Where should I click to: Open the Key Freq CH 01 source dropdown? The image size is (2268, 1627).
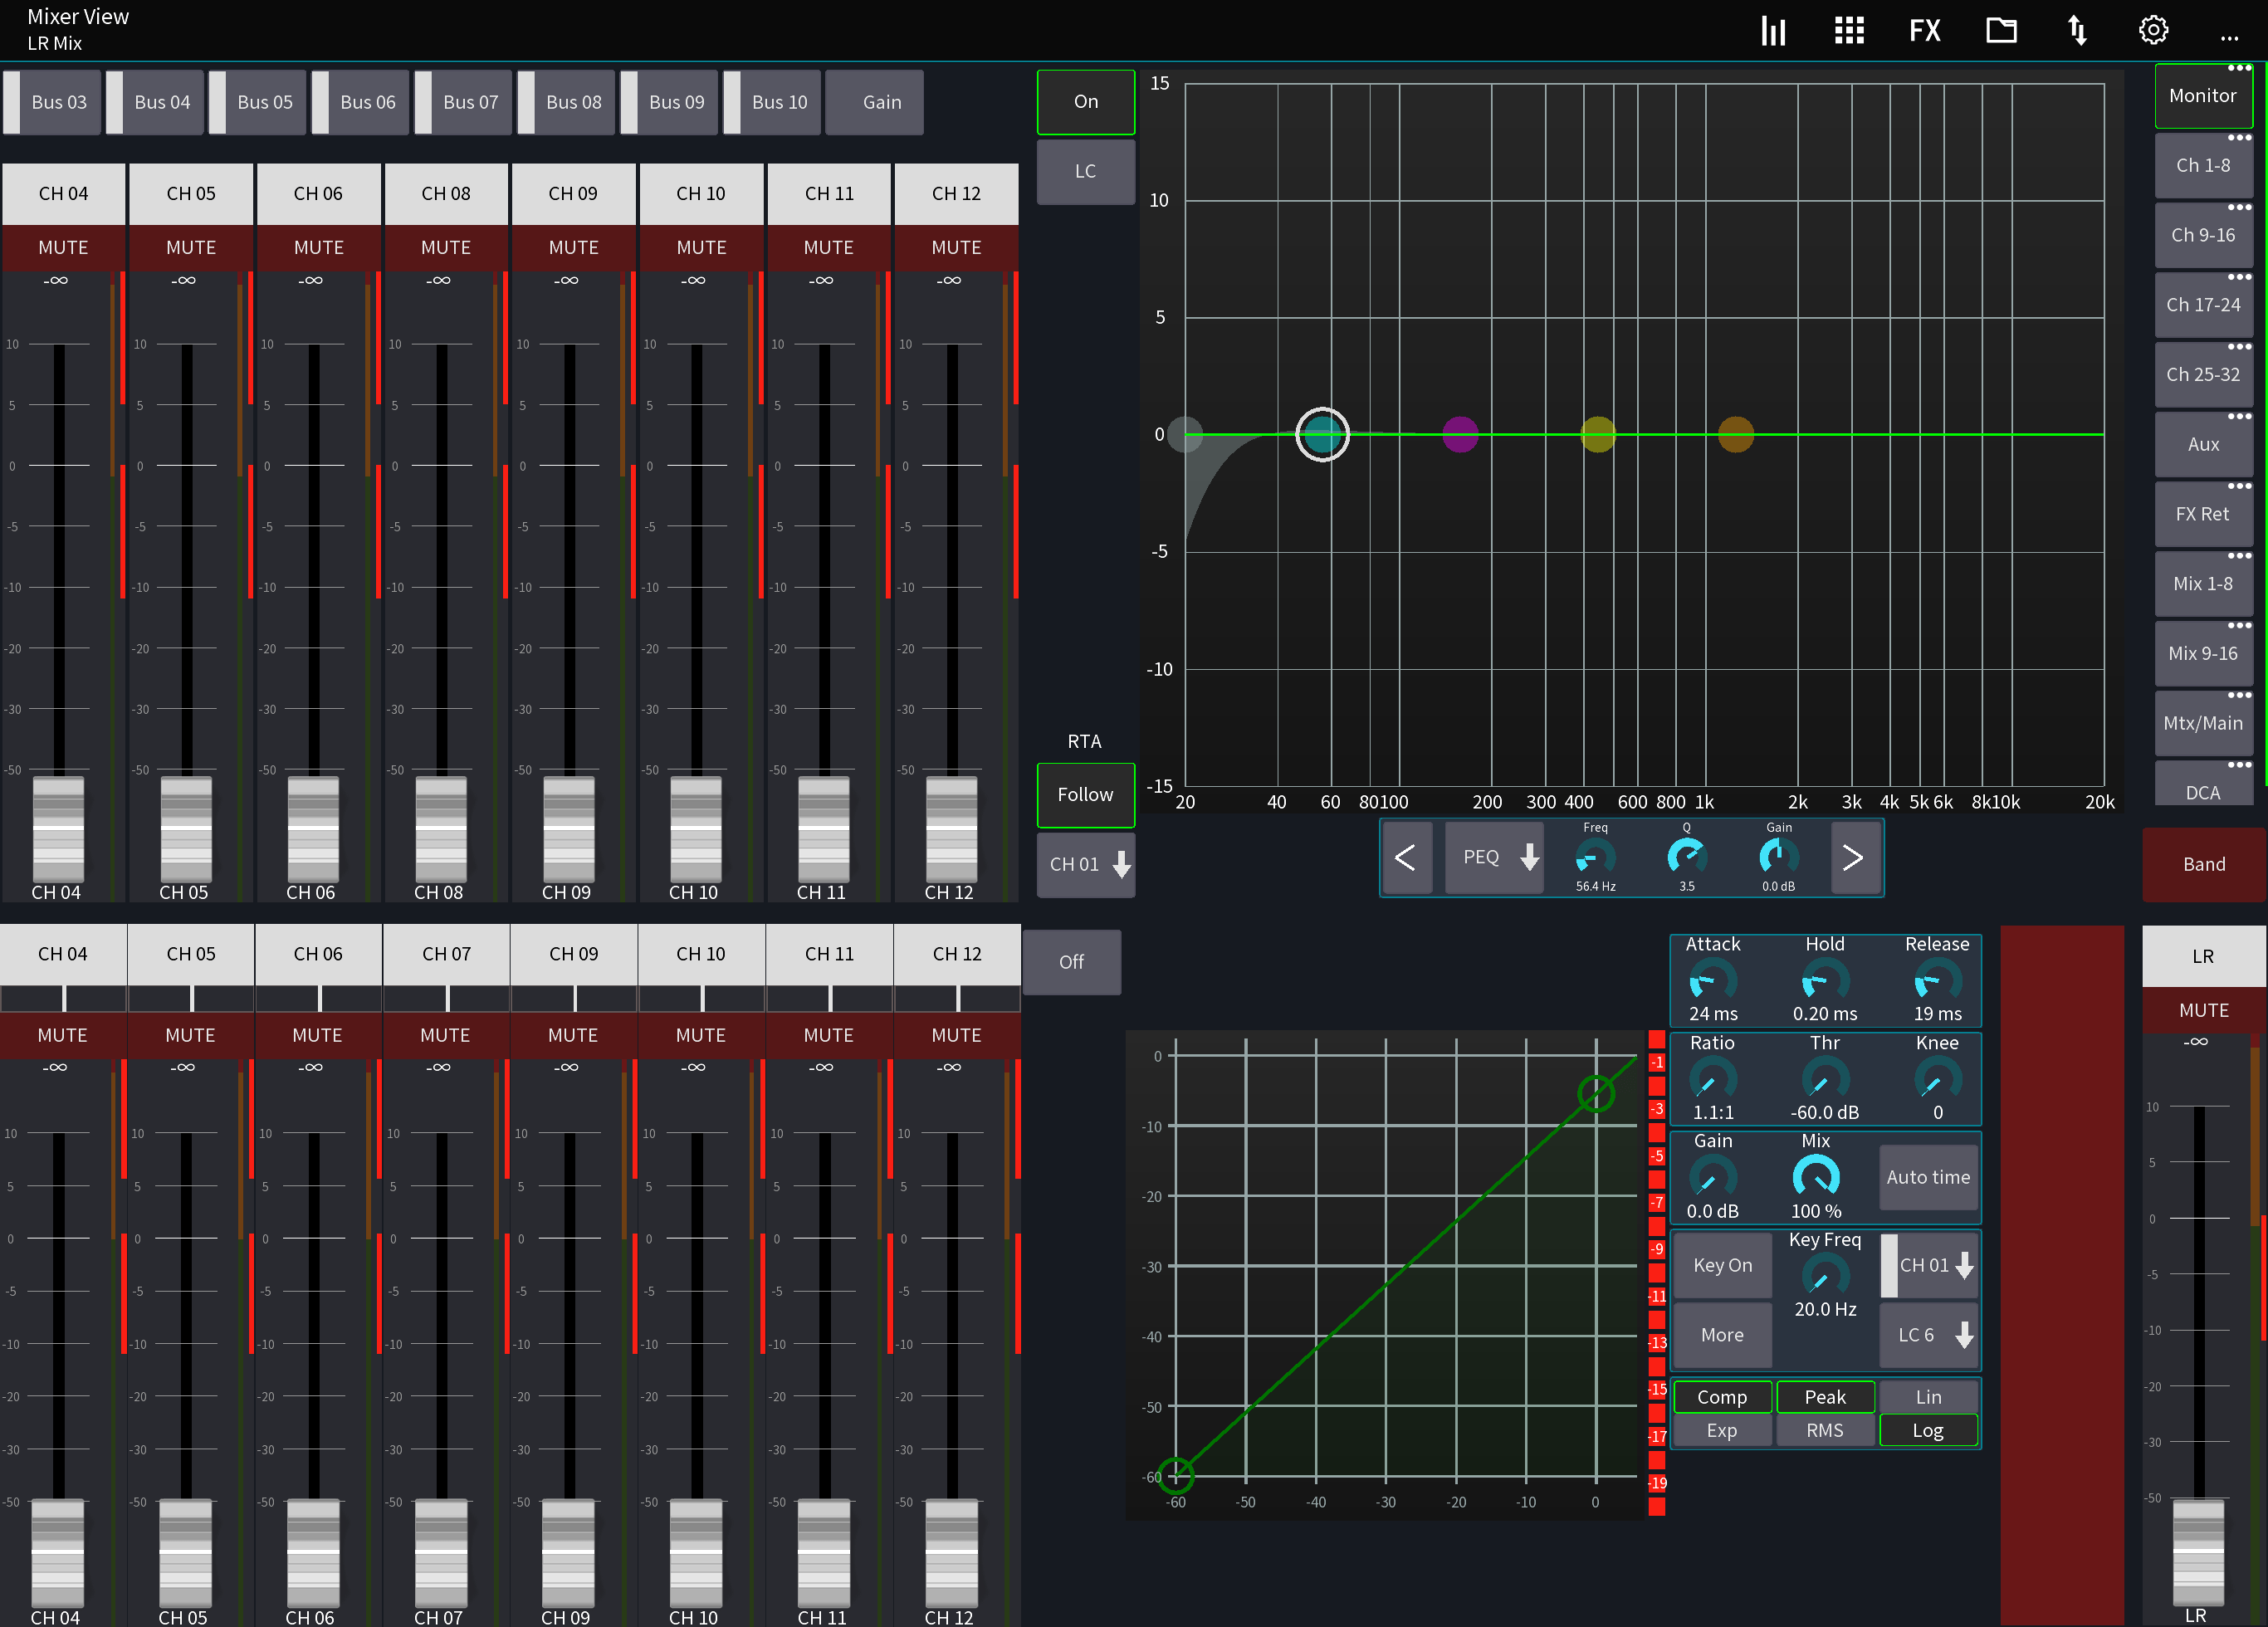point(1929,1264)
